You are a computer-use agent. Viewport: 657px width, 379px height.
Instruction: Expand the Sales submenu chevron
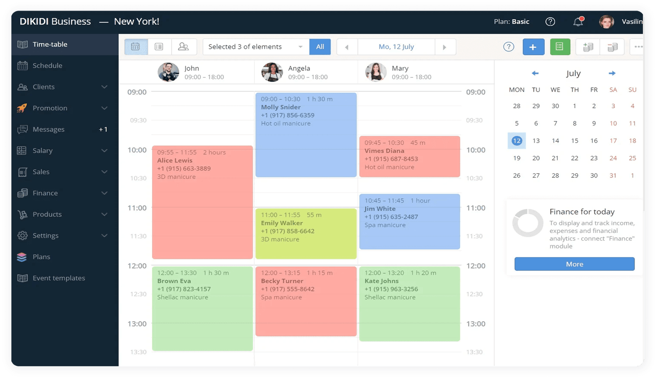pos(104,172)
